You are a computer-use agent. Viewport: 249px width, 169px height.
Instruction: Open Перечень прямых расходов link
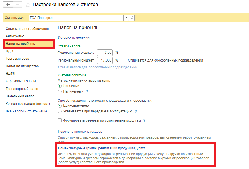click(x=80, y=132)
